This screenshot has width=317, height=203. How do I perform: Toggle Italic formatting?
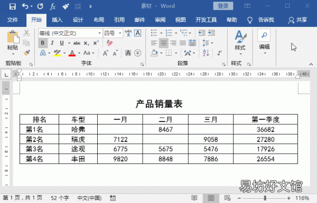pos(52,43)
